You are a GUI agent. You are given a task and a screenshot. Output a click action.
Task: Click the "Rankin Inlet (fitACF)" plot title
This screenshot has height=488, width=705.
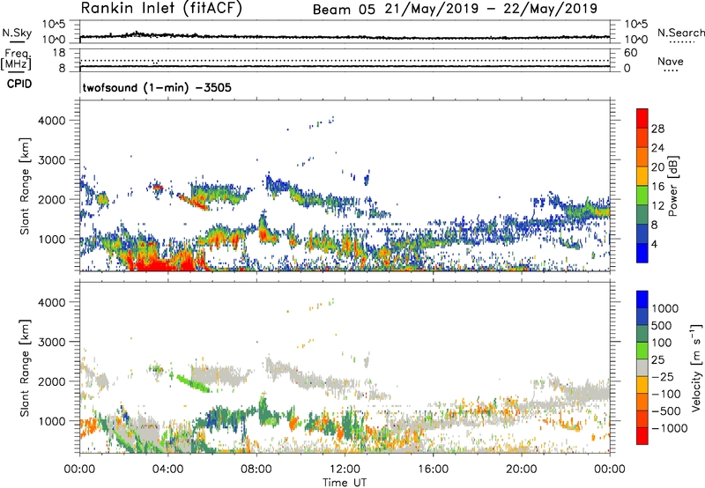click(x=161, y=9)
